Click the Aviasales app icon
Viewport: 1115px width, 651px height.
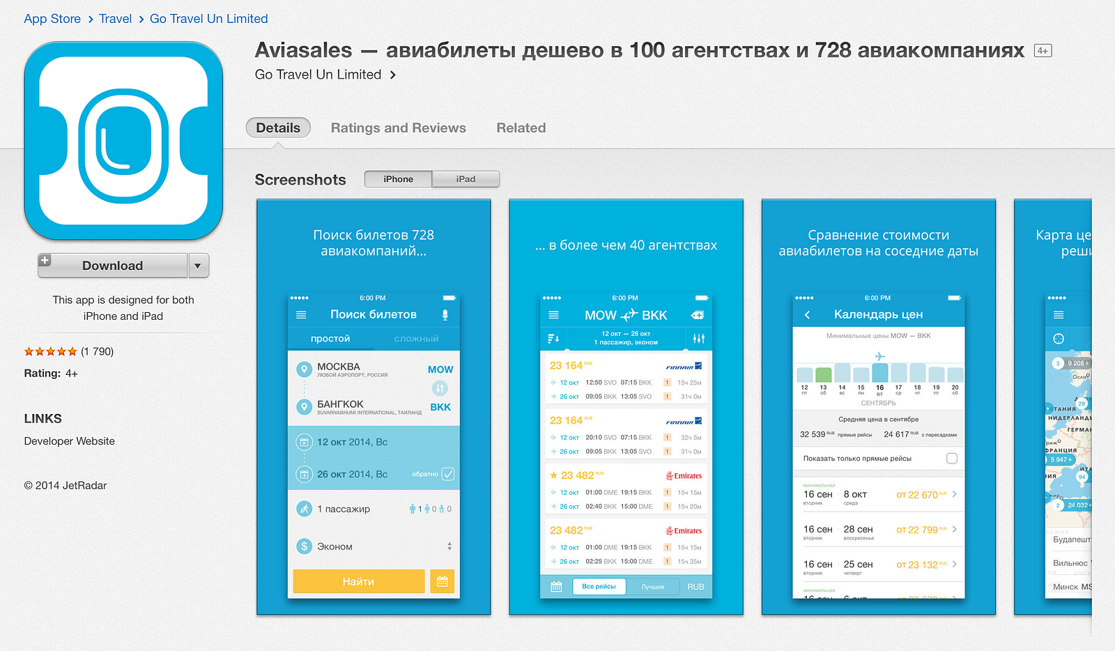pos(123,140)
